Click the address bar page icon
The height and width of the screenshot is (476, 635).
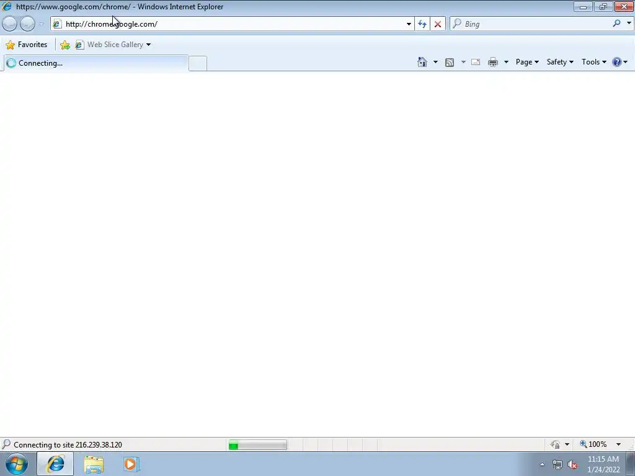[x=57, y=24]
